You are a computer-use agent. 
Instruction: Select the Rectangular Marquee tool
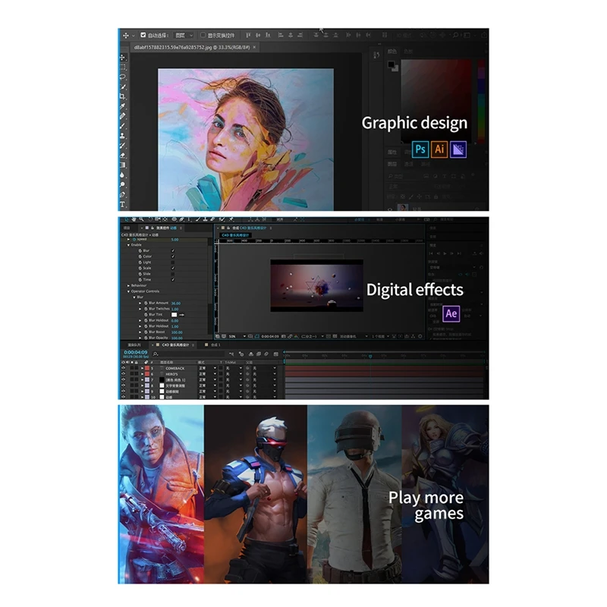click(x=123, y=67)
